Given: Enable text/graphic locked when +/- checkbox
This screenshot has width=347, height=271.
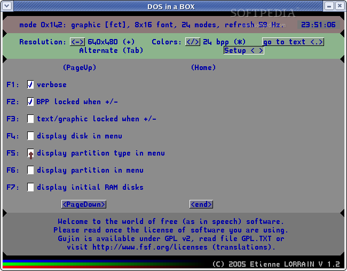Looking at the screenshot, I should click(x=30, y=119).
